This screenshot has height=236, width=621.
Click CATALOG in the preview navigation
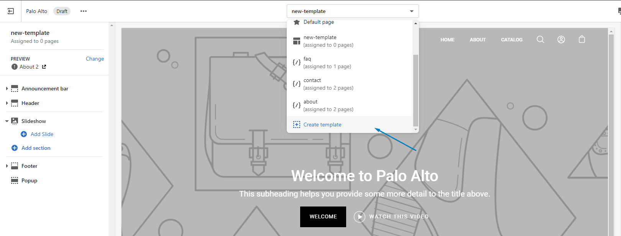click(512, 39)
